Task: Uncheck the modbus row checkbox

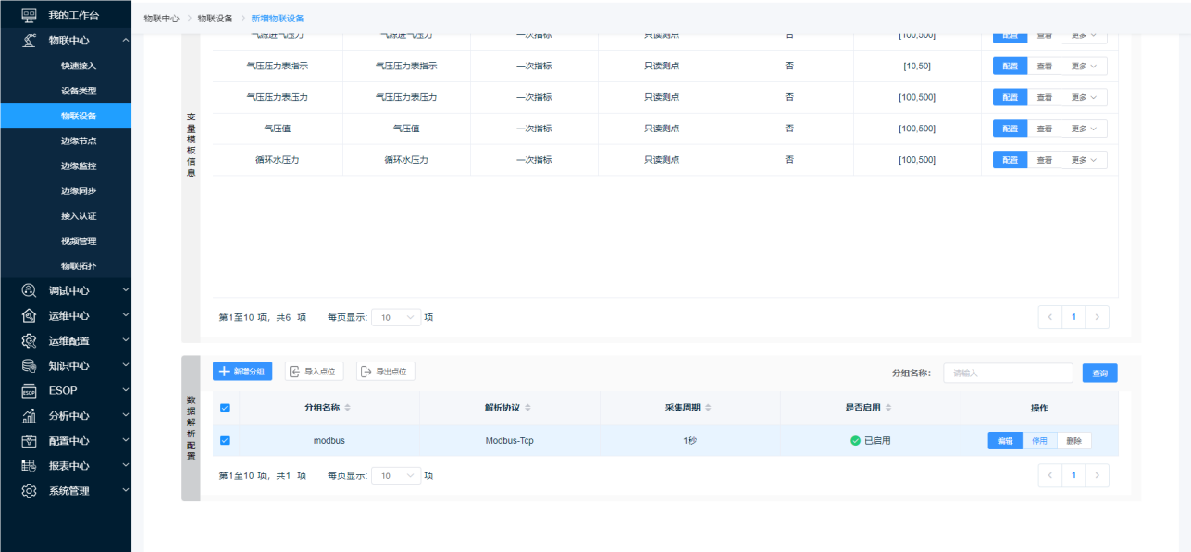Action: [x=224, y=441]
